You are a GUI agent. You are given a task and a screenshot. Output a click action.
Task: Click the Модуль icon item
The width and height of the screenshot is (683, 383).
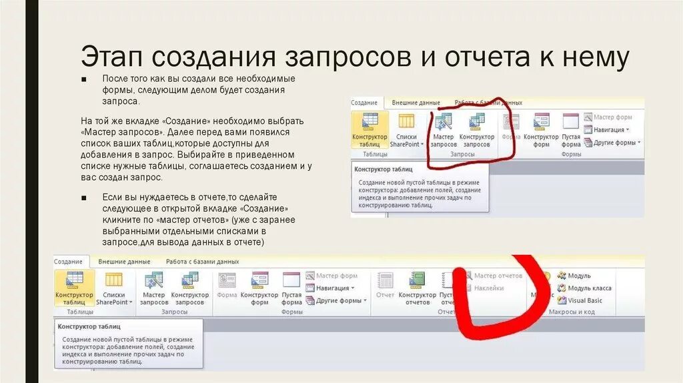pyautogui.click(x=574, y=276)
